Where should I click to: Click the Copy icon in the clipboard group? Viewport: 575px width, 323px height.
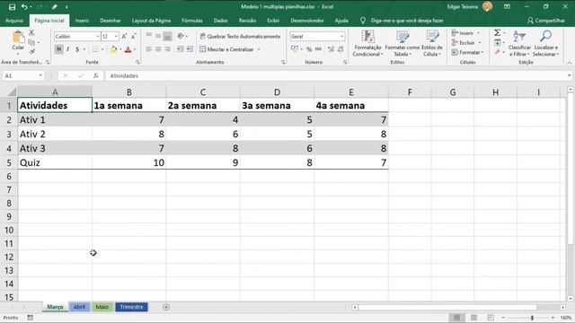click(x=32, y=42)
